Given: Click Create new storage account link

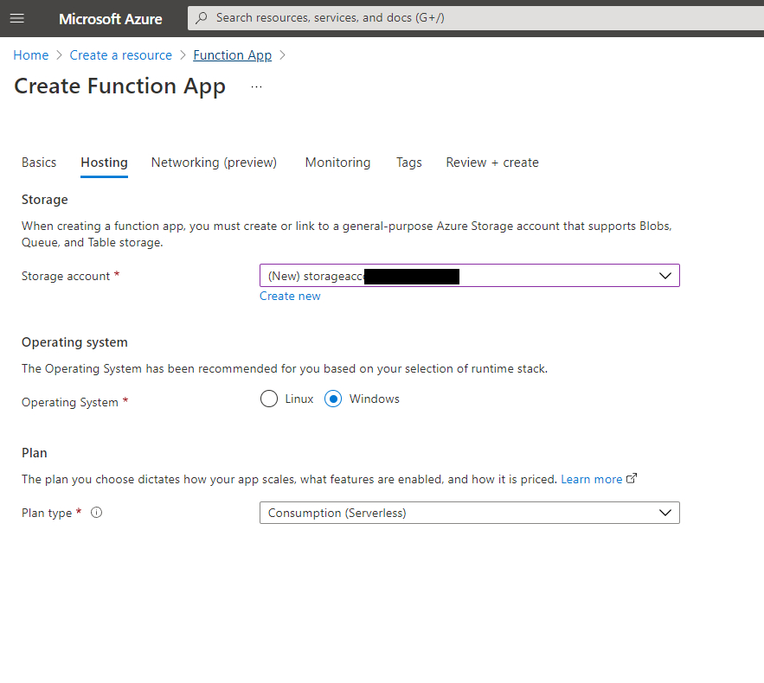Looking at the screenshot, I should coord(290,296).
